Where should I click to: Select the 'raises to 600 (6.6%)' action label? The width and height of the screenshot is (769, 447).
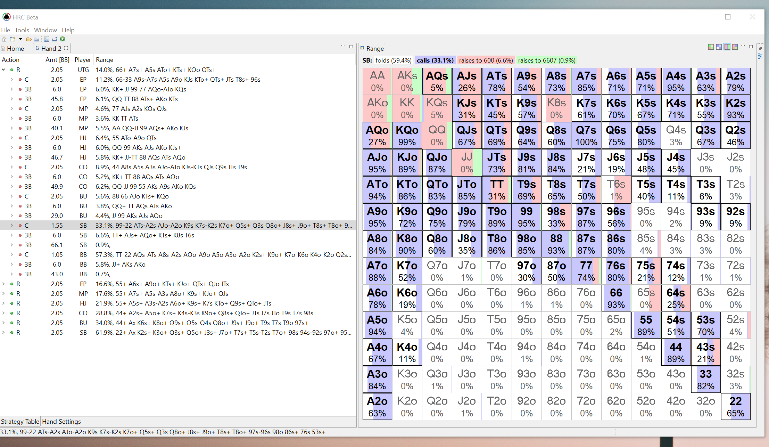pyautogui.click(x=486, y=60)
